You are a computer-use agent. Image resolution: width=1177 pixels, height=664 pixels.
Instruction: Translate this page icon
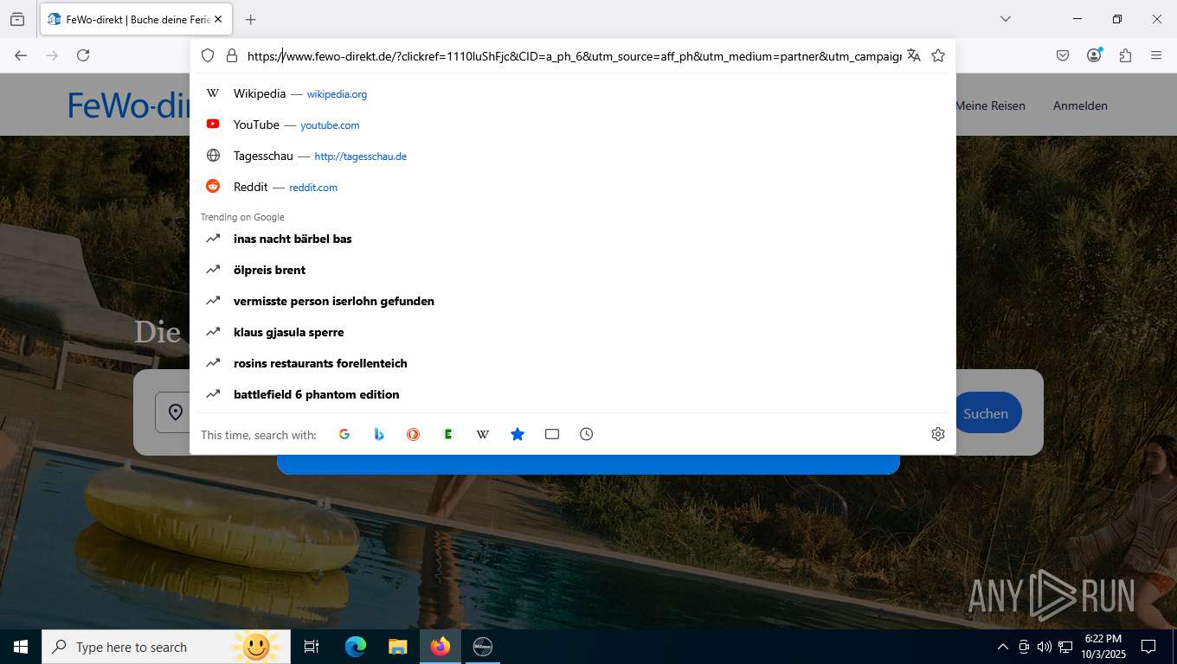914,55
